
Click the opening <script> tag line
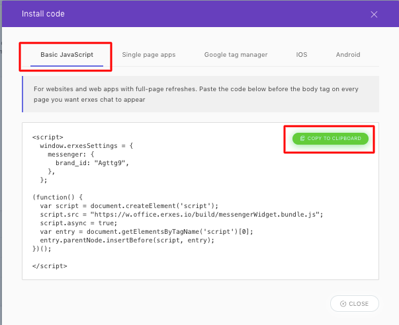click(48, 137)
